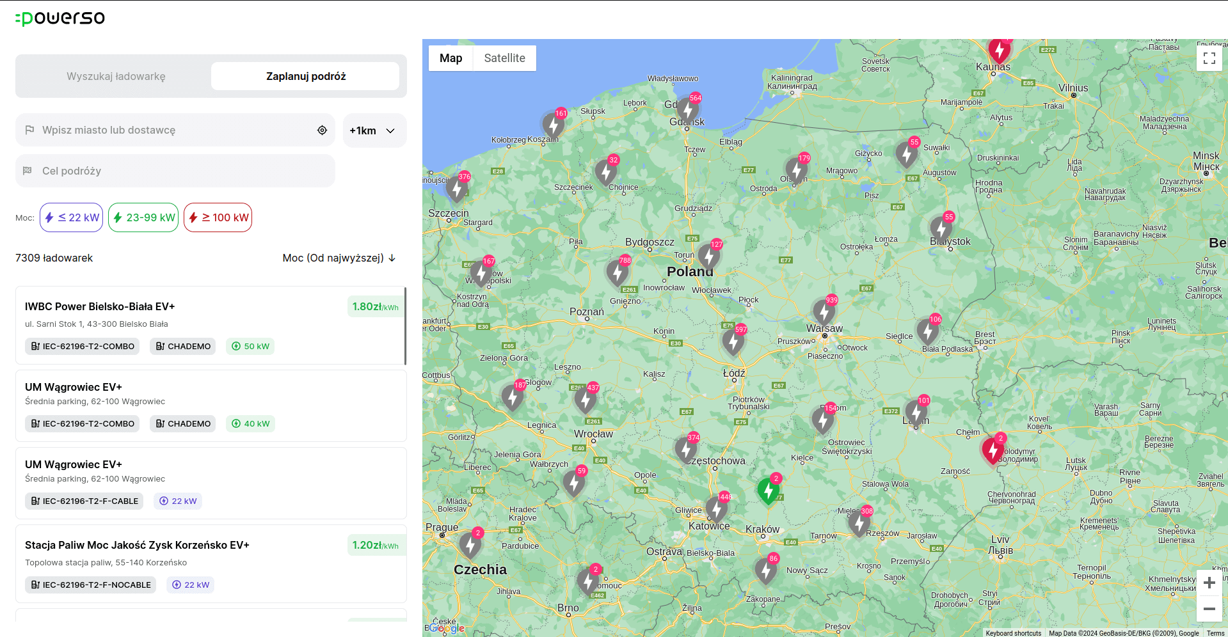Image resolution: width=1228 pixels, height=637 pixels.
Task: Focus the Wpisz miasto lub dostawcę field
Action: (175, 130)
